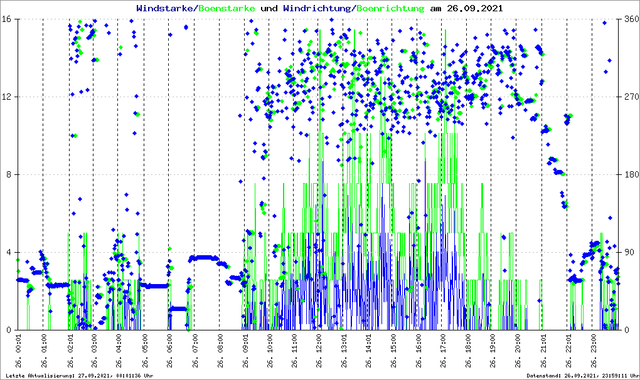This screenshot has height=380, width=640.
Task: Select the 16 label on left axis
Action: point(8,19)
